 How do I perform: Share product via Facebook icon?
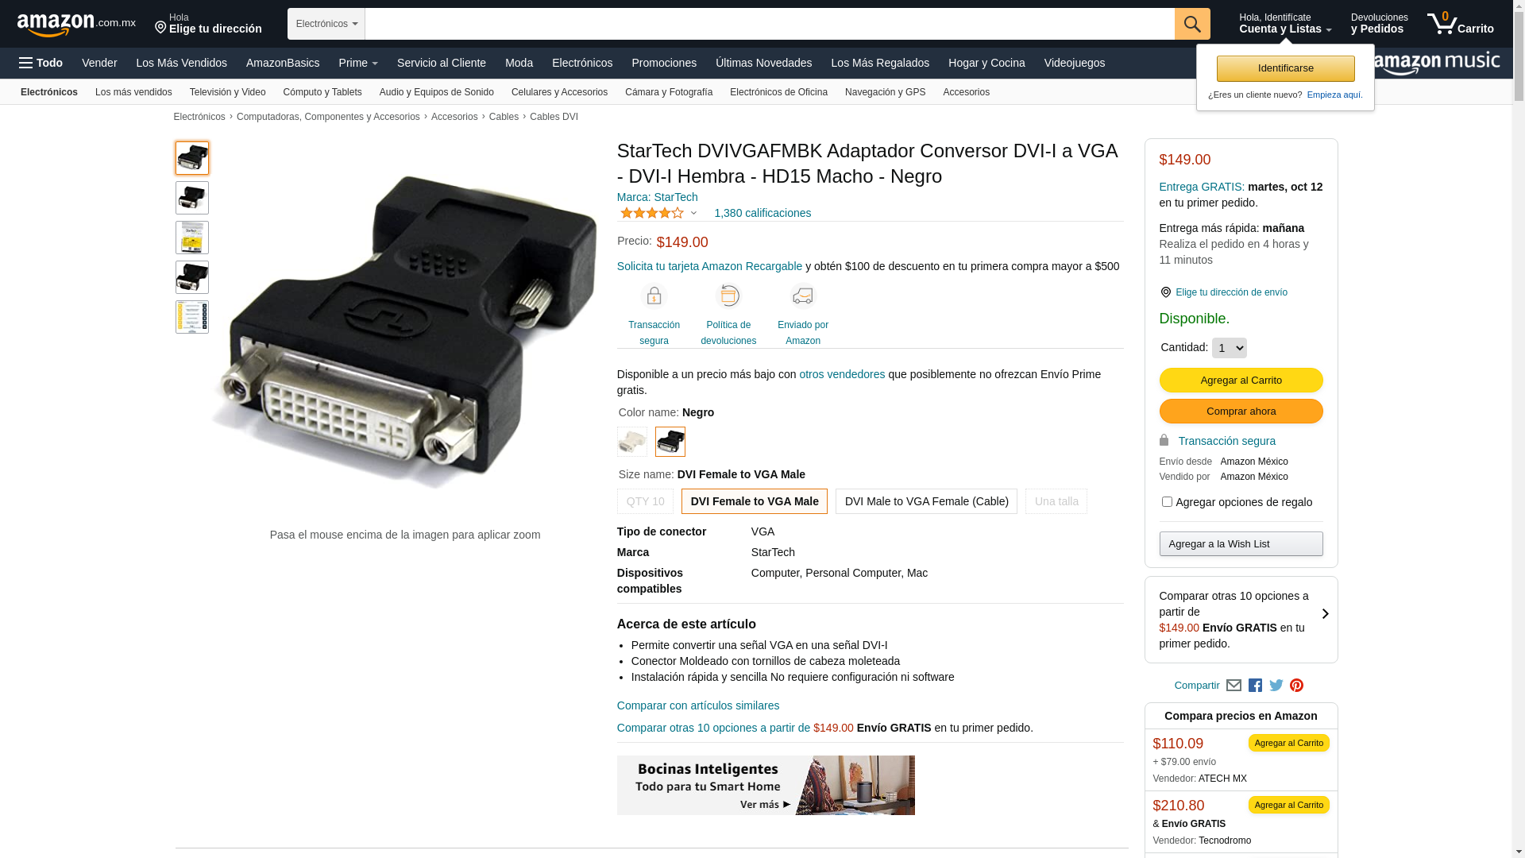pos(1255,686)
